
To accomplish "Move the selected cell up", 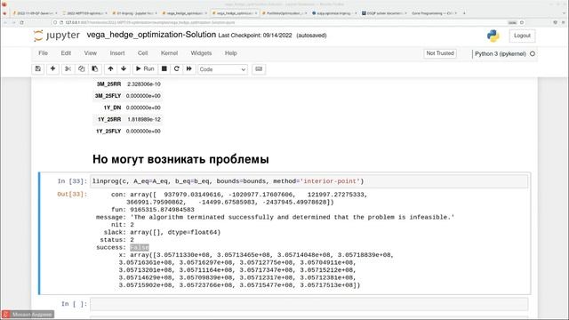I will 110,69.
